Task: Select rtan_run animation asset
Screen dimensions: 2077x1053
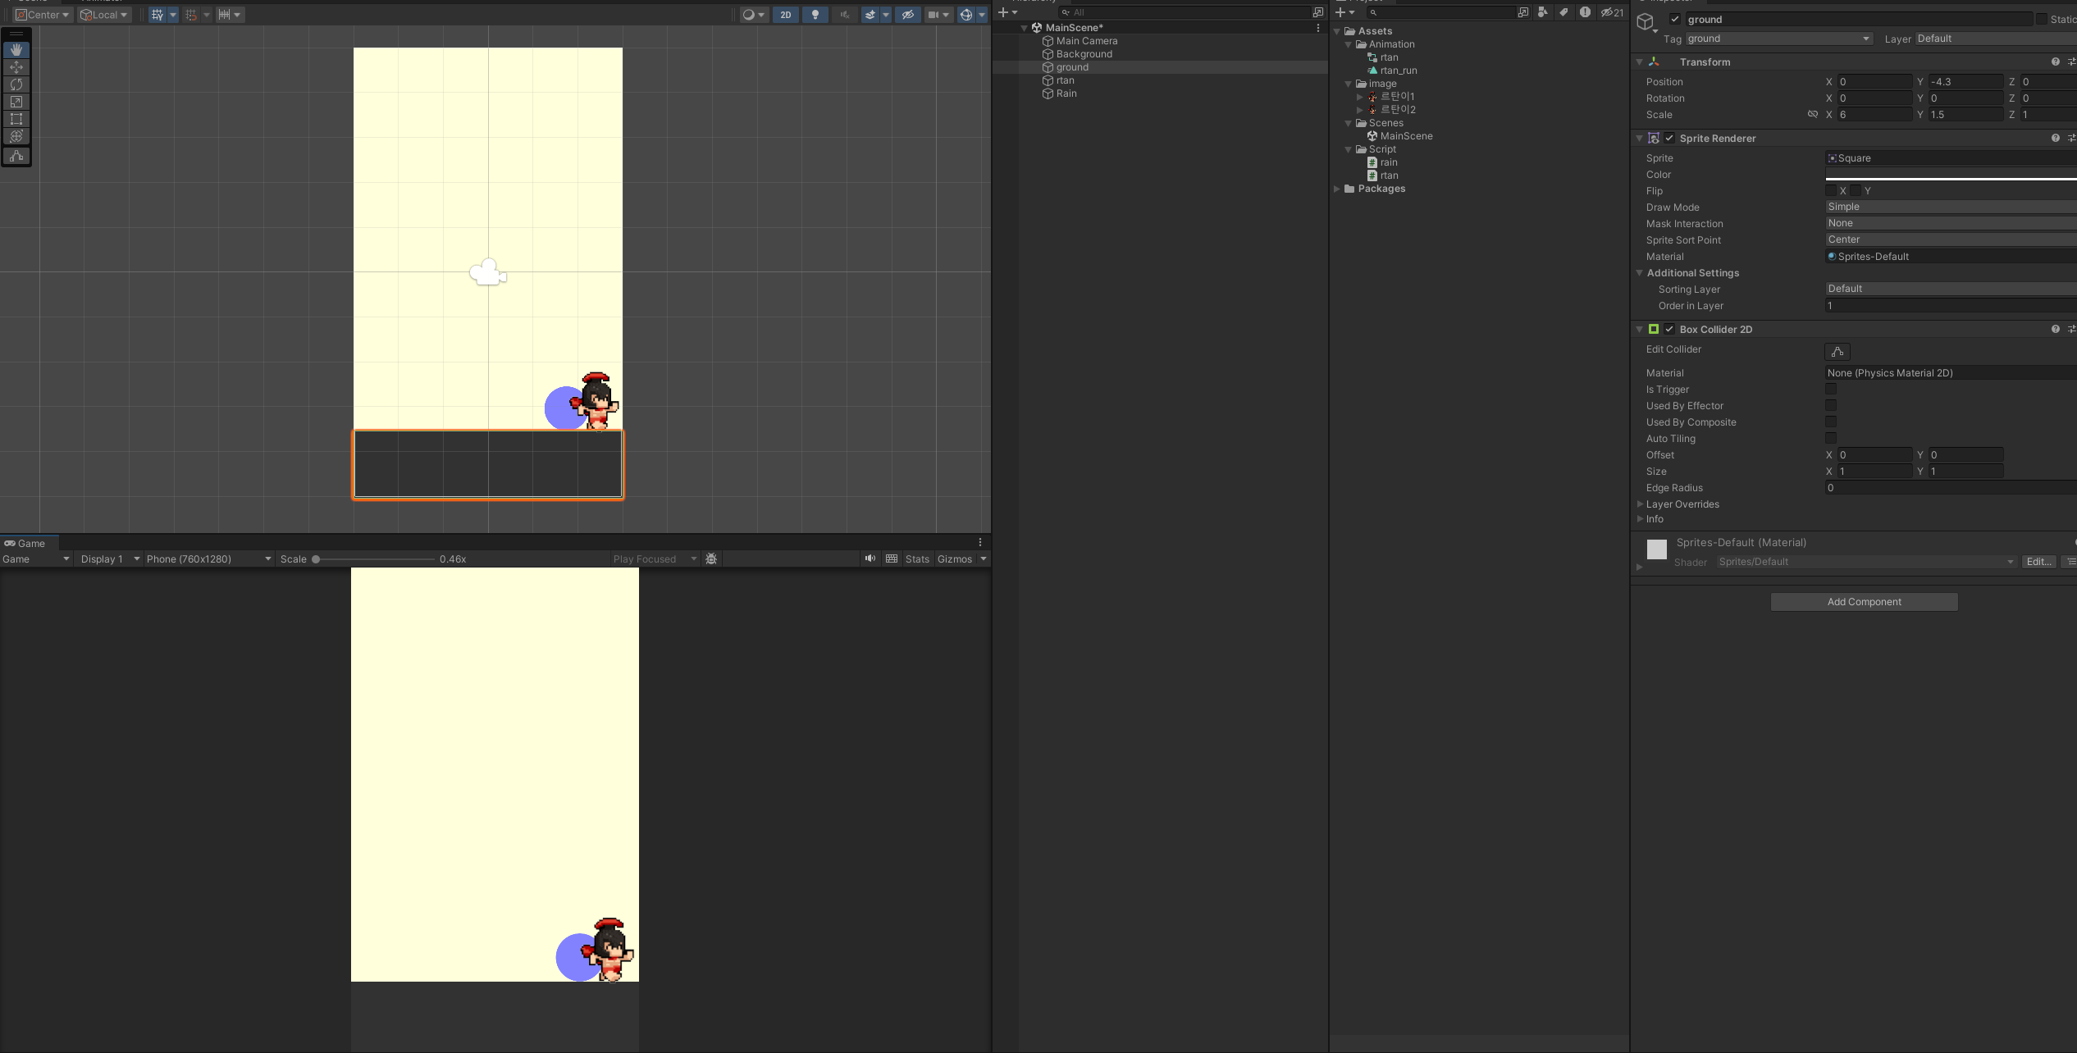Action: point(1398,71)
